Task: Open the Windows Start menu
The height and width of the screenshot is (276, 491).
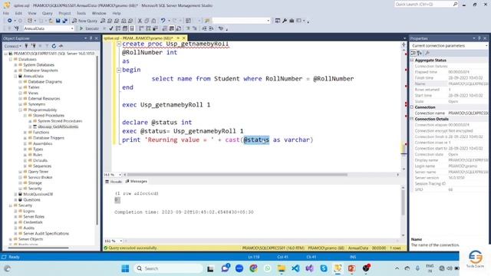Action: click(125, 268)
